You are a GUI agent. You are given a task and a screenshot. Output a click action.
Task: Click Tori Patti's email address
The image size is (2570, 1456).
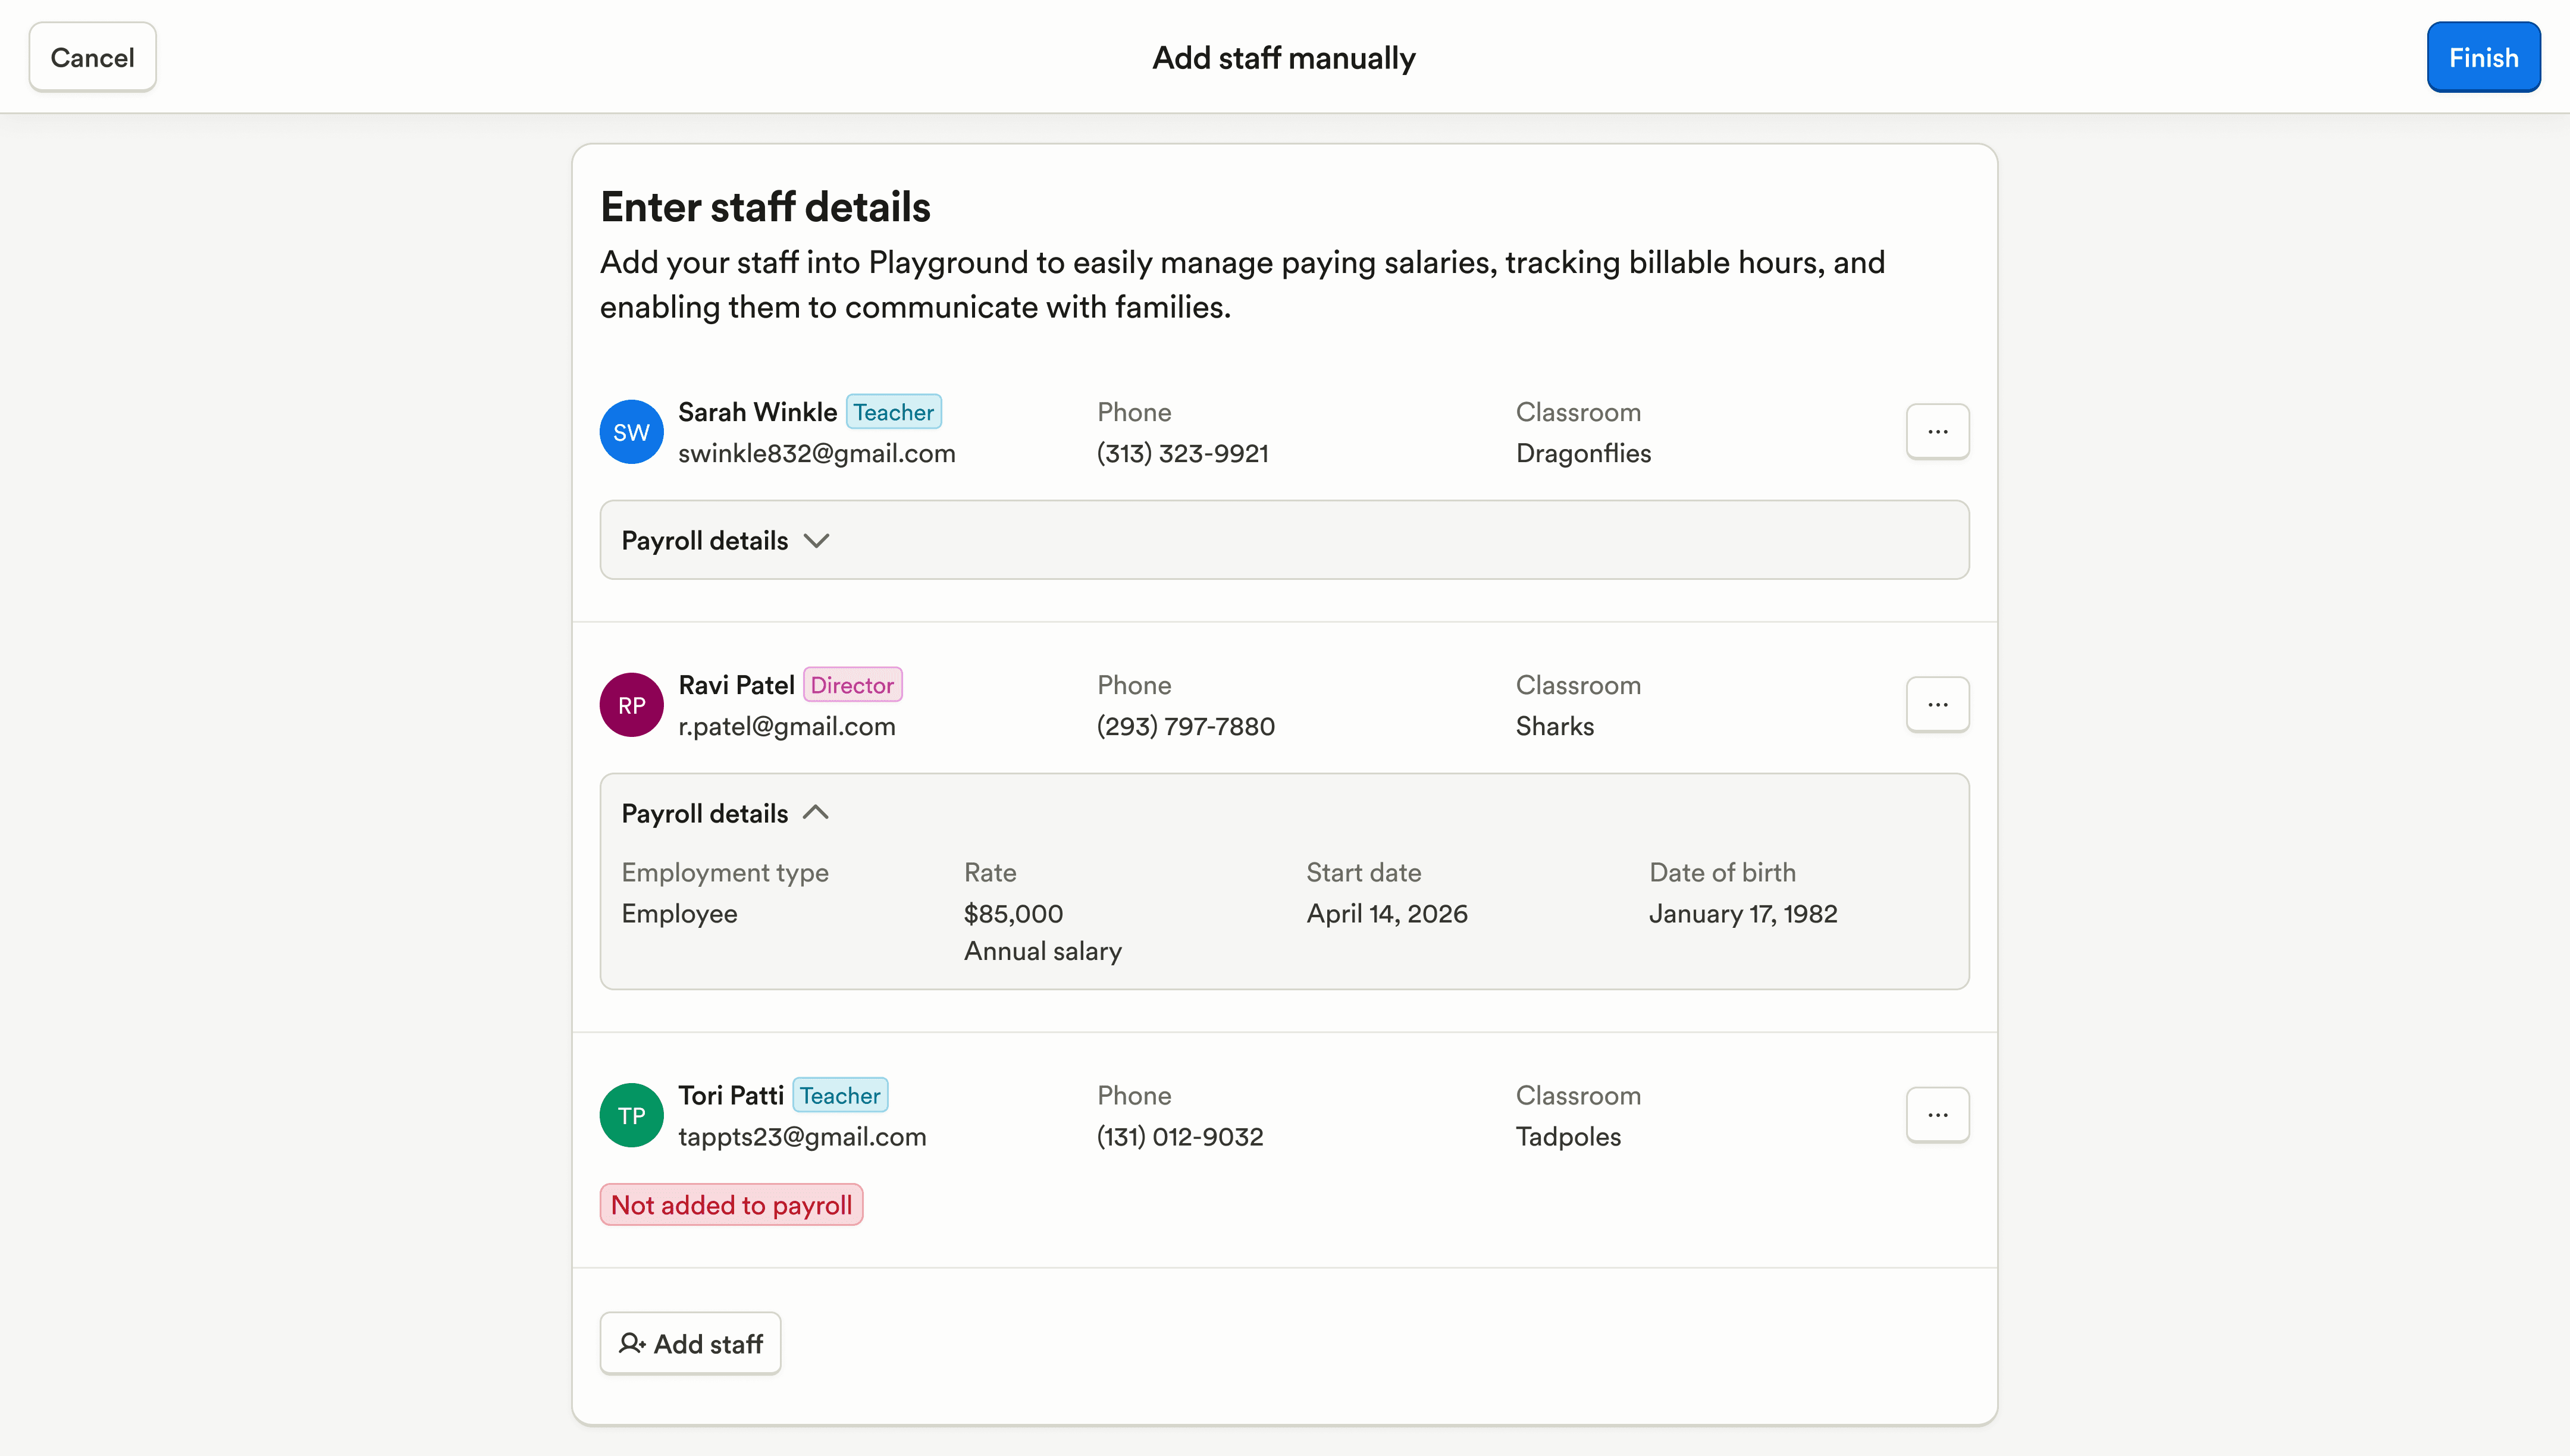(x=802, y=1137)
